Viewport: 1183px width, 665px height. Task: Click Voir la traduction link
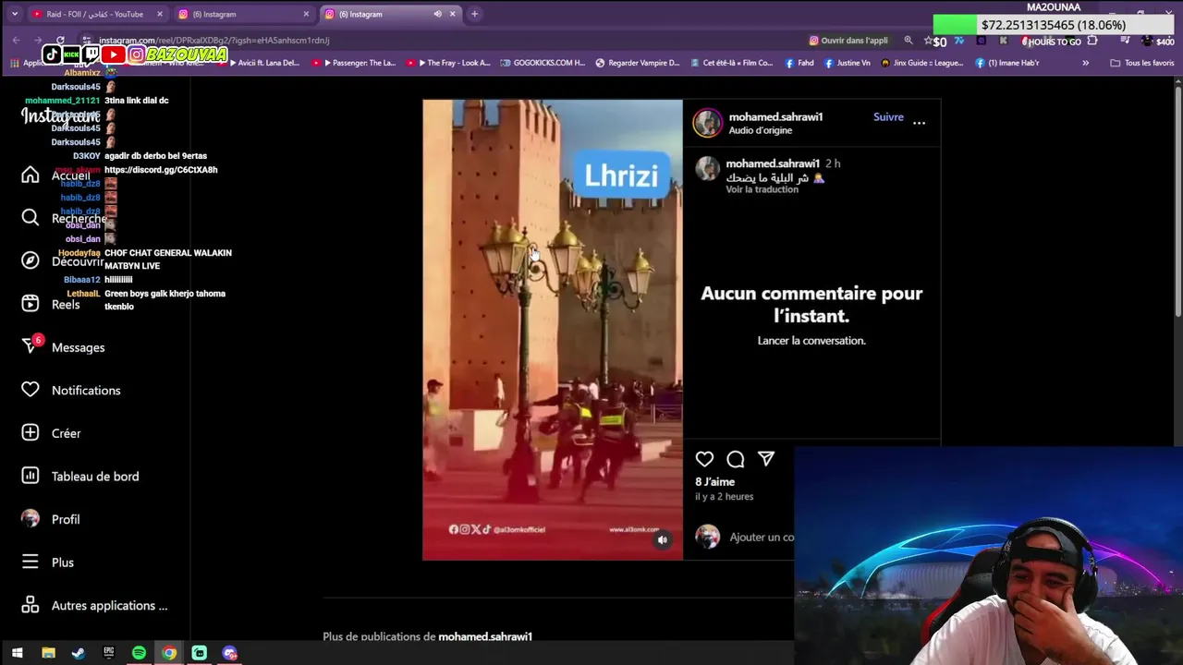[762, 189]
